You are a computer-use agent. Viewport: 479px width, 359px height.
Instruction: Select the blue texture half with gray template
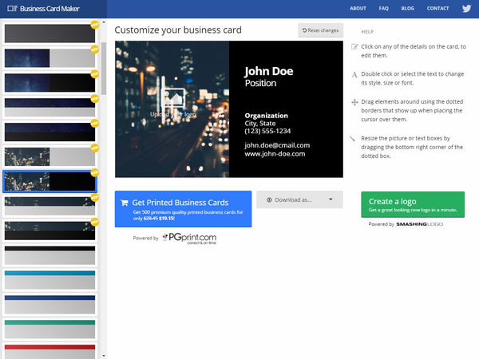[x=49, y=58]
